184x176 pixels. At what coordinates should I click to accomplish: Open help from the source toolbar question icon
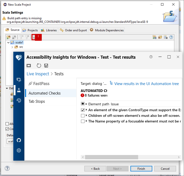[171, 37]
